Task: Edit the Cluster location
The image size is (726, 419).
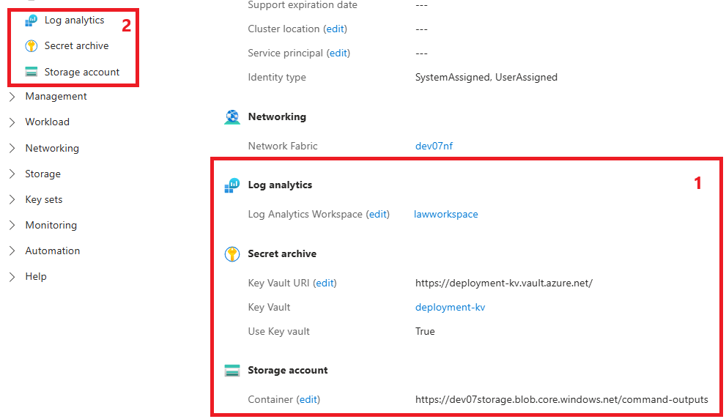Action: tap(335, 29)
